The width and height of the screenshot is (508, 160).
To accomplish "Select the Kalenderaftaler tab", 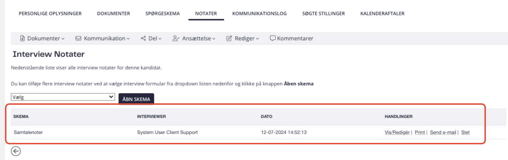I will [382, 14].
